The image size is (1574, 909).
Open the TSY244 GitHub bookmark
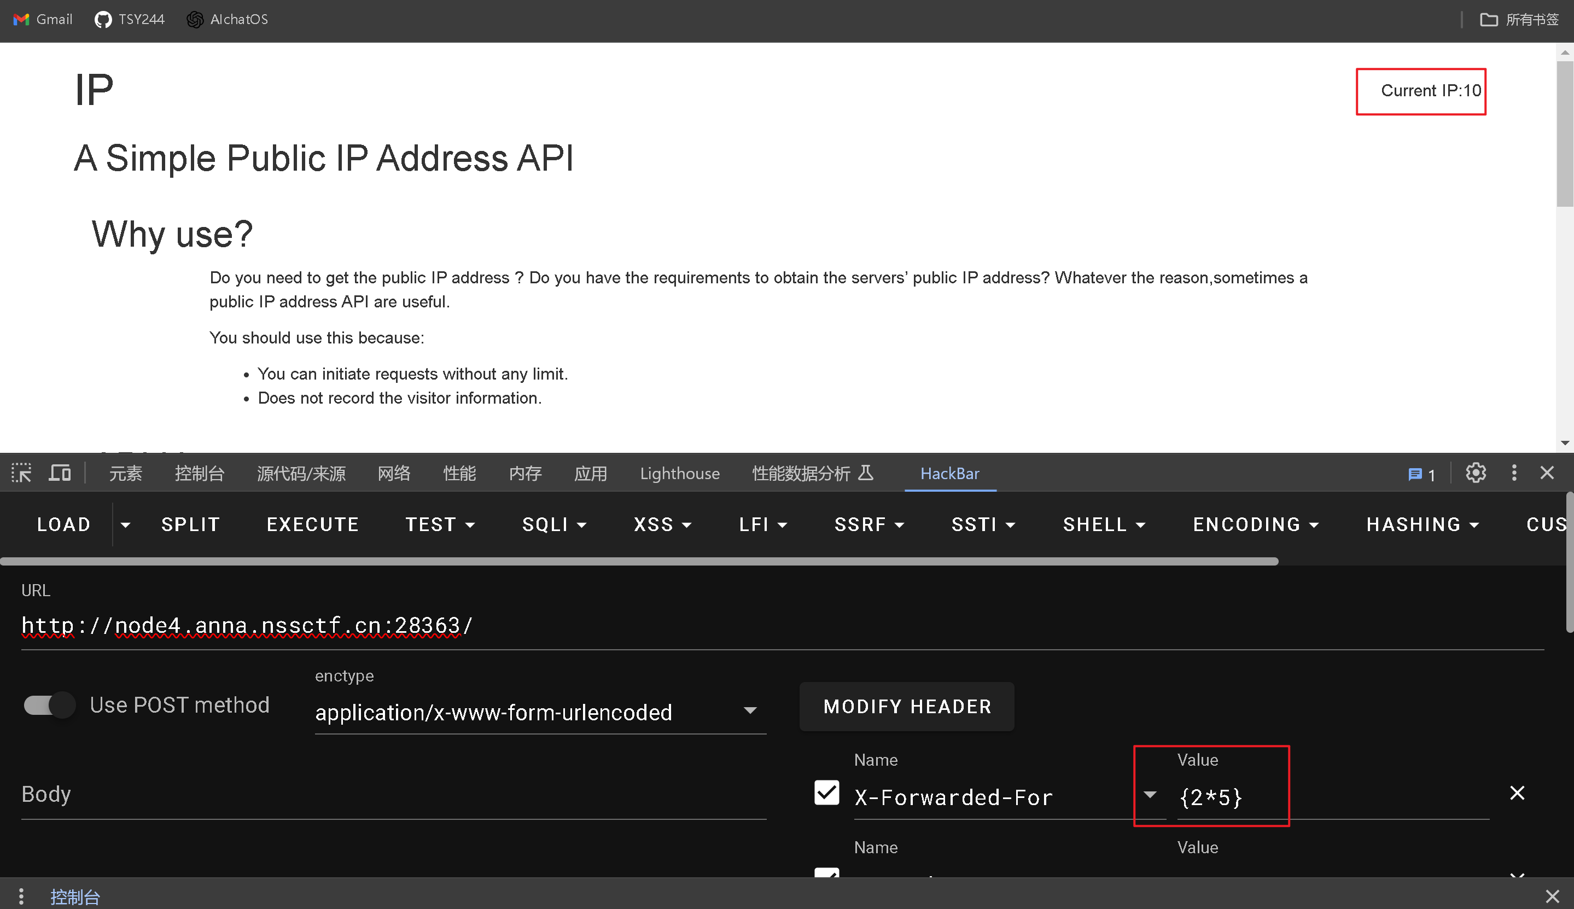click(129, 19)
